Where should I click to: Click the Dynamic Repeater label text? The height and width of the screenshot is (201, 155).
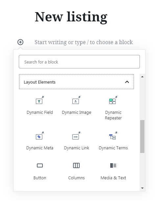tap(113, 115)
